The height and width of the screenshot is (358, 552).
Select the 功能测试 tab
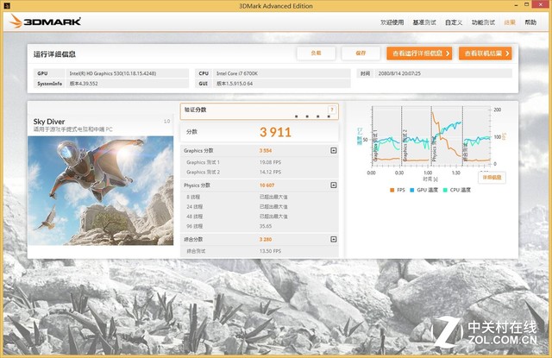[483, 22]
